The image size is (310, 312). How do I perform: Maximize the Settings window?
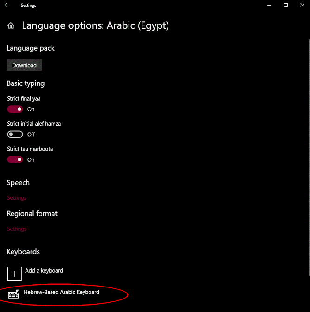(x=286, y=5)
